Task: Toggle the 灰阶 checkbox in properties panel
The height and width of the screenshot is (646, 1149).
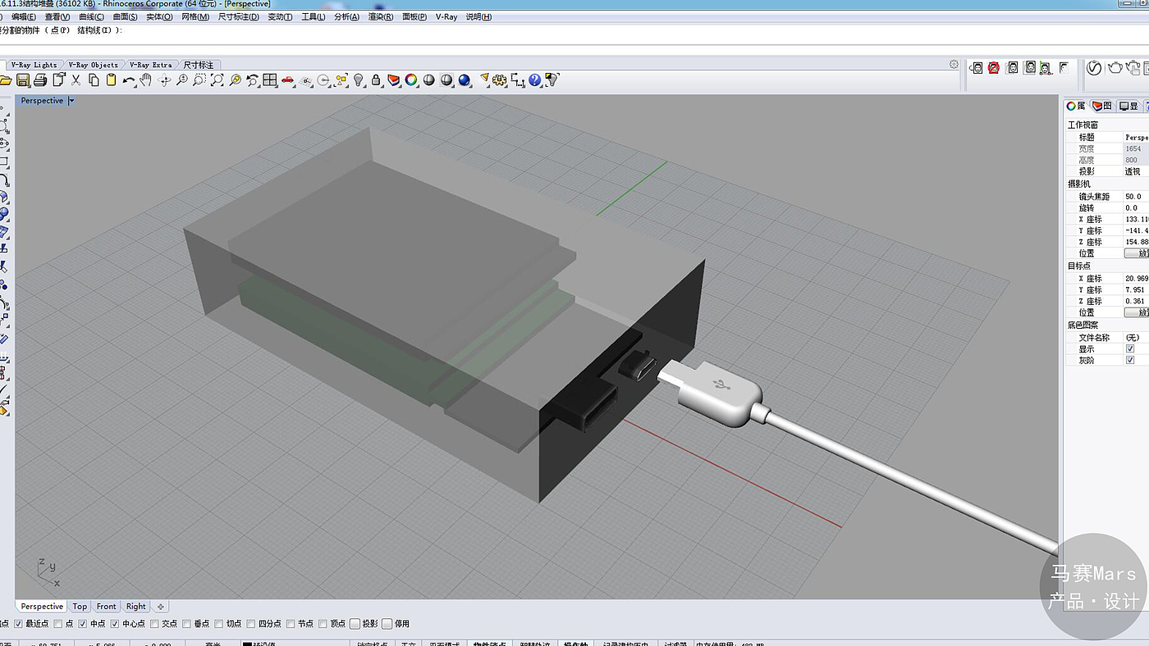Action: [x=1130, y=360]
